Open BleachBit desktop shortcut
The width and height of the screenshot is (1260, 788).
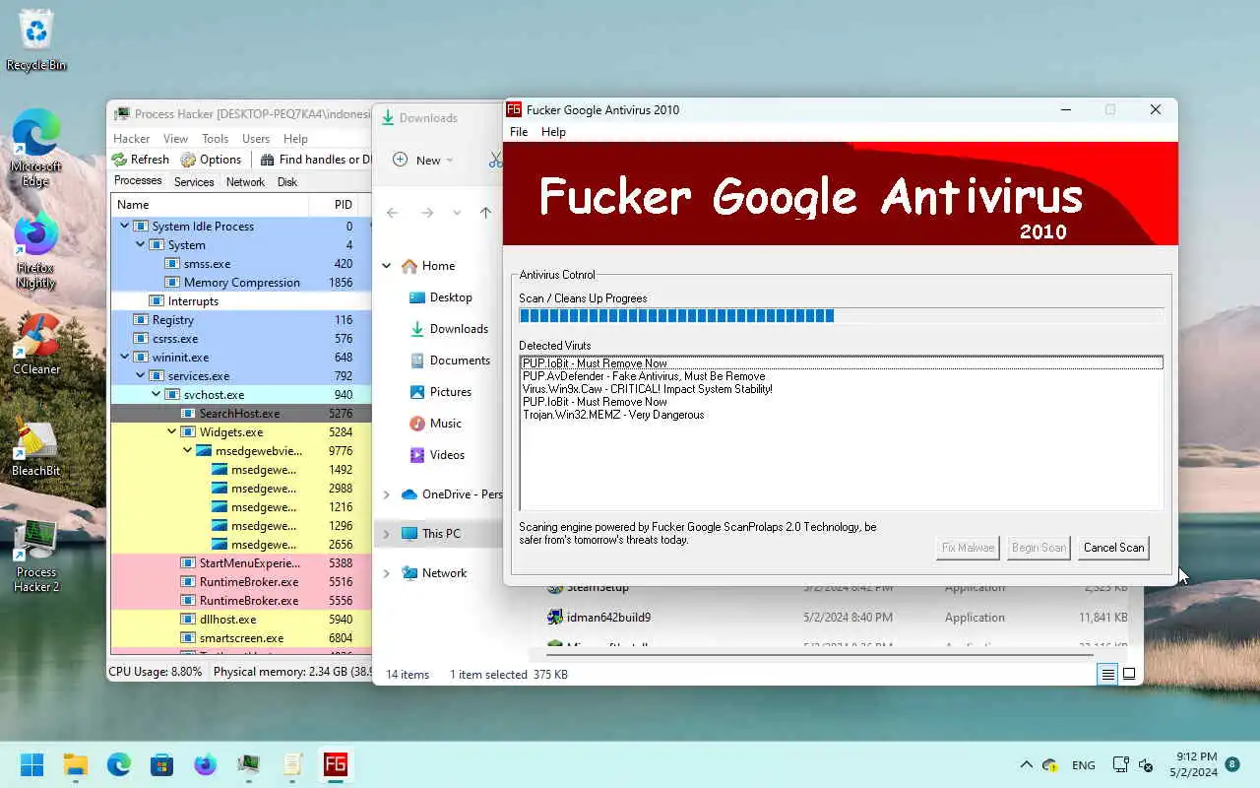(35, 445)
